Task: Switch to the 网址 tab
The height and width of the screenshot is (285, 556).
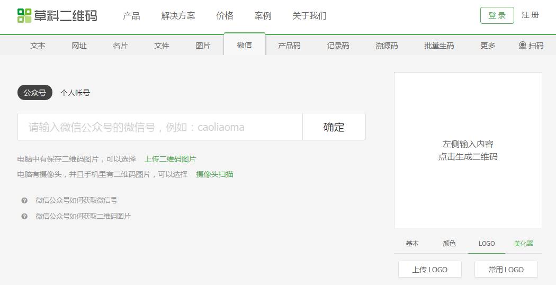Action: click(79, 46)
